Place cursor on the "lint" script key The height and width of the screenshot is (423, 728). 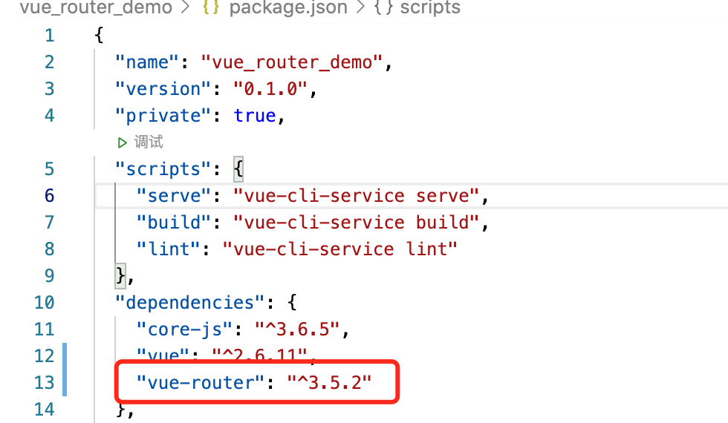pos(169,249)
